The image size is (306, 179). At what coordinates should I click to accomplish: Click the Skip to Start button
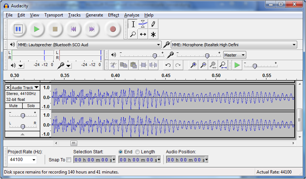(x=73, y=29)
